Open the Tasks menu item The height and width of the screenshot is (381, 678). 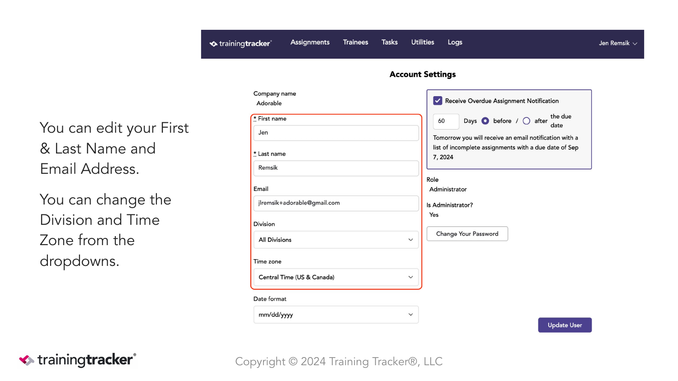tap(390, 42)
